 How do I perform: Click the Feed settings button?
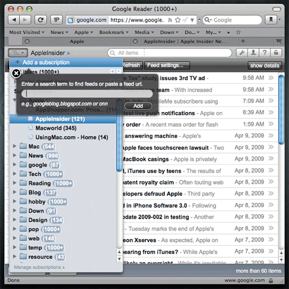(167, 65)
